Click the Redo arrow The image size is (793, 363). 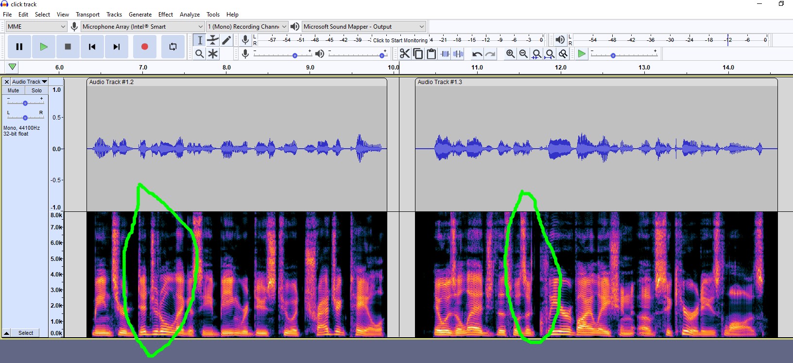pos(490,53)
